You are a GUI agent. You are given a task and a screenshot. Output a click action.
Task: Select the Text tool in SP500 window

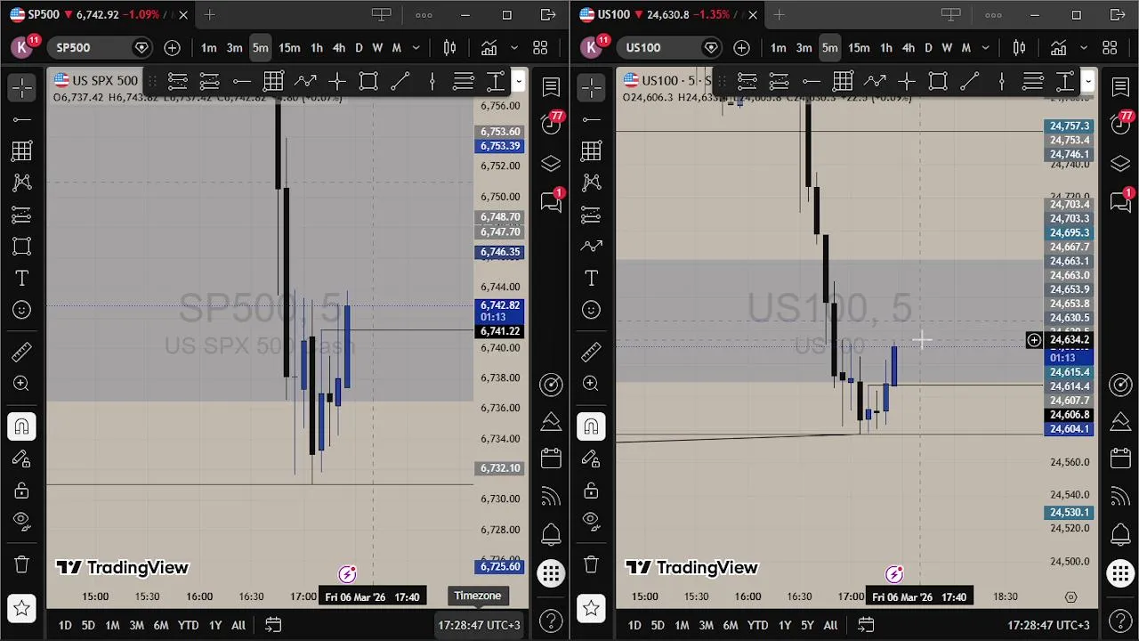coord(22,279)
